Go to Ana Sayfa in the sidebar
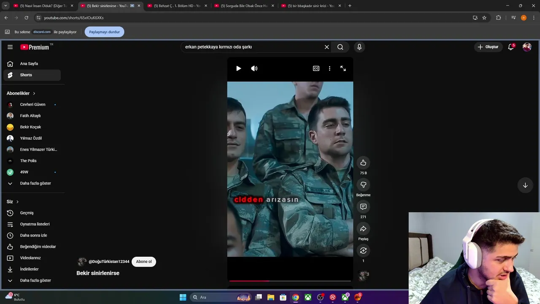540x304 pixels. pyautogui.click(x=32, y=64)
